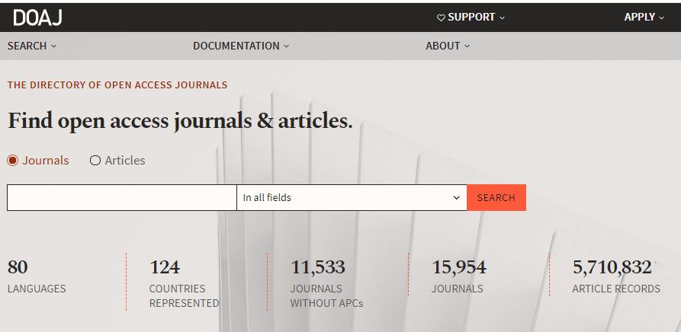Click the 15,954 journals figure
The height and width of the screenshot is (332, 681).
click(x=459, y=267)
